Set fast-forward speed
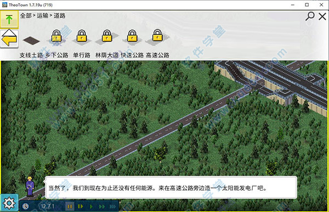Viewport: 329px width, 212px height. 102,207
